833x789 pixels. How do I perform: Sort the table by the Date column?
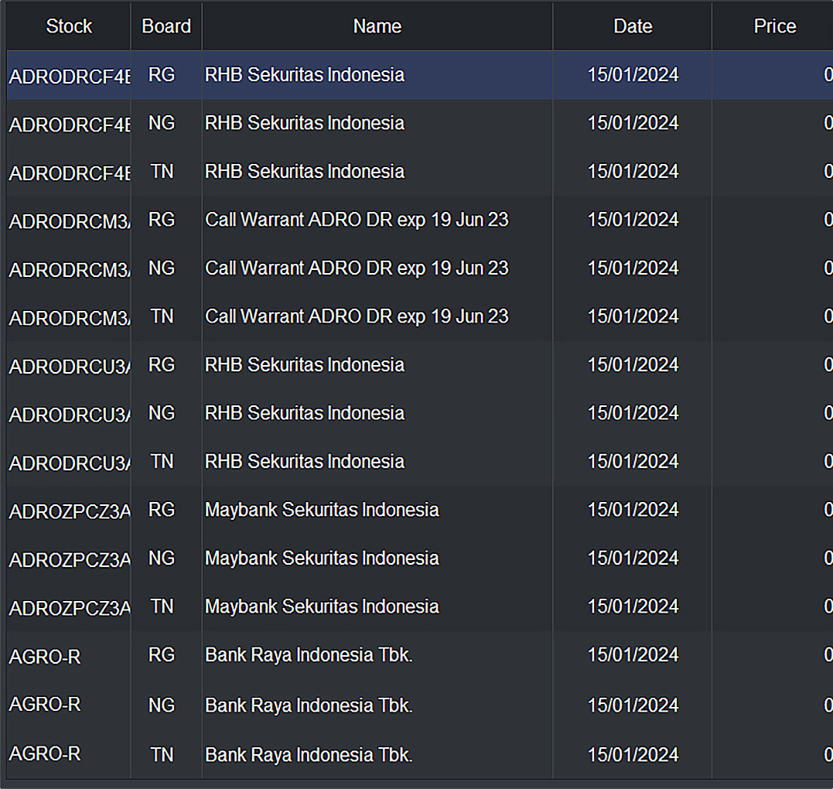click(x=632, y=26)
